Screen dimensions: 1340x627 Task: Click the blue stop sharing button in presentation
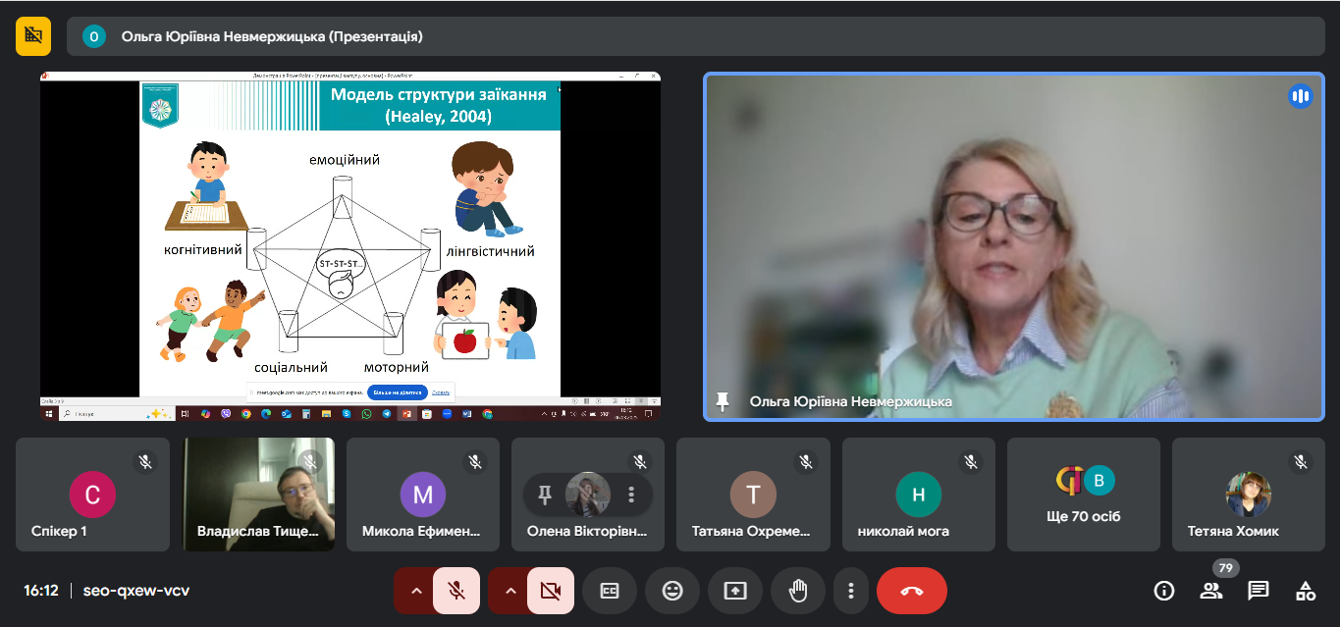pos(398,392)
